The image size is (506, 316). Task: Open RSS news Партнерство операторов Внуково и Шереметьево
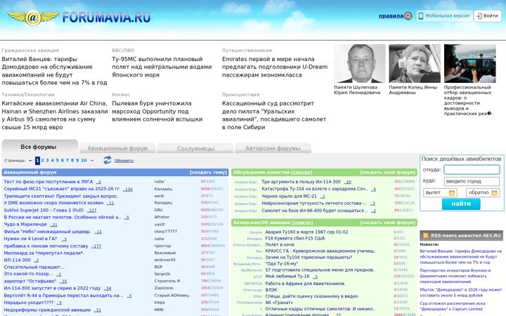(455, 276)
